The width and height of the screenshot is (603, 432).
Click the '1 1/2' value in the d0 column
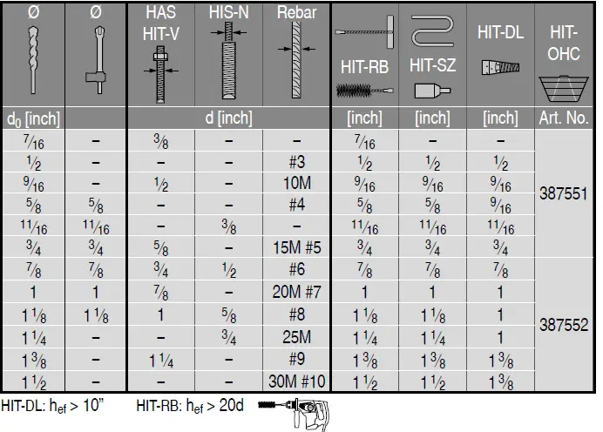pyautogui.click(x=33, y=382)
